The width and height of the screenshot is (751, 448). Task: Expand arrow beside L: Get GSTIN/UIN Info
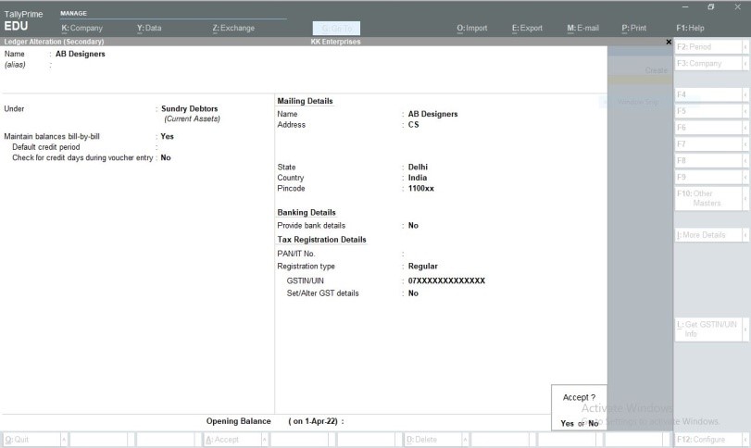(745, 330)
